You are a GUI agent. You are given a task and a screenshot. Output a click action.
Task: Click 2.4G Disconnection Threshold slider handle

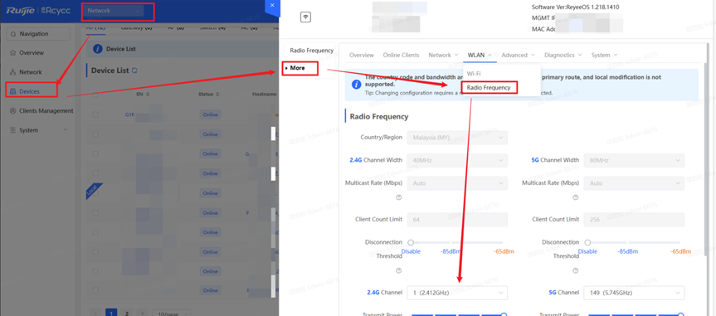point(411,242)
